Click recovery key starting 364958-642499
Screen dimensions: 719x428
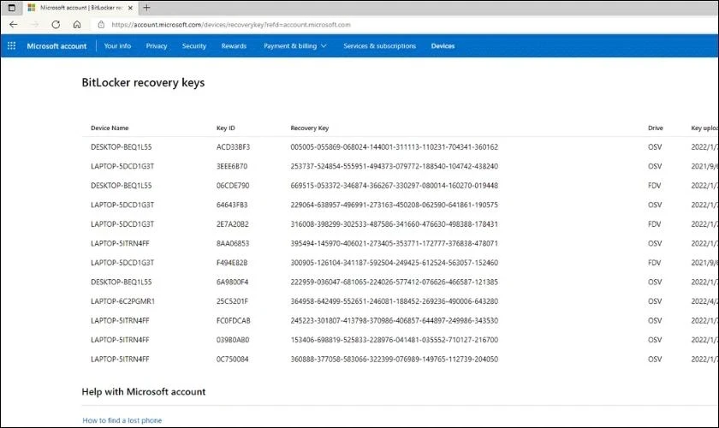[x=394, y=301]
